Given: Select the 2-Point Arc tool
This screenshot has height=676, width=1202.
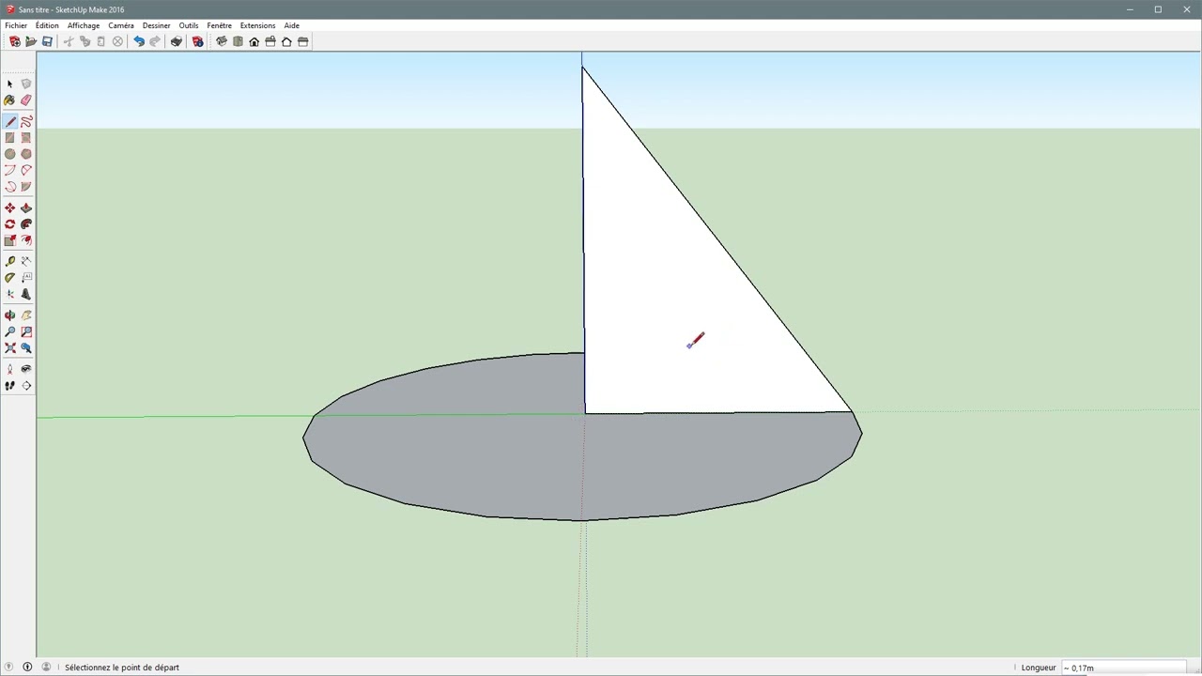Looking at the screenshot, I should 26,170.
